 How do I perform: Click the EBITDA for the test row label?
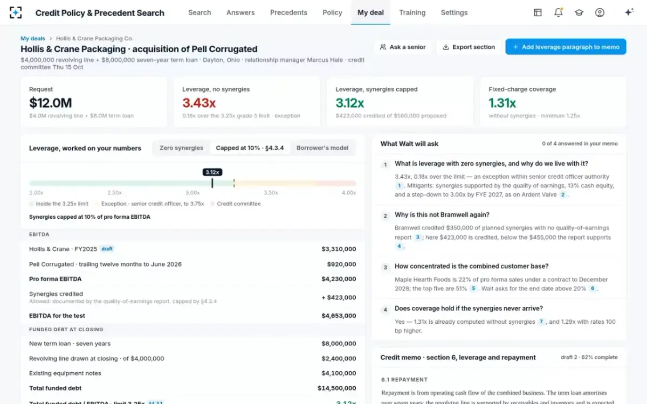click(x=57, y=316)
